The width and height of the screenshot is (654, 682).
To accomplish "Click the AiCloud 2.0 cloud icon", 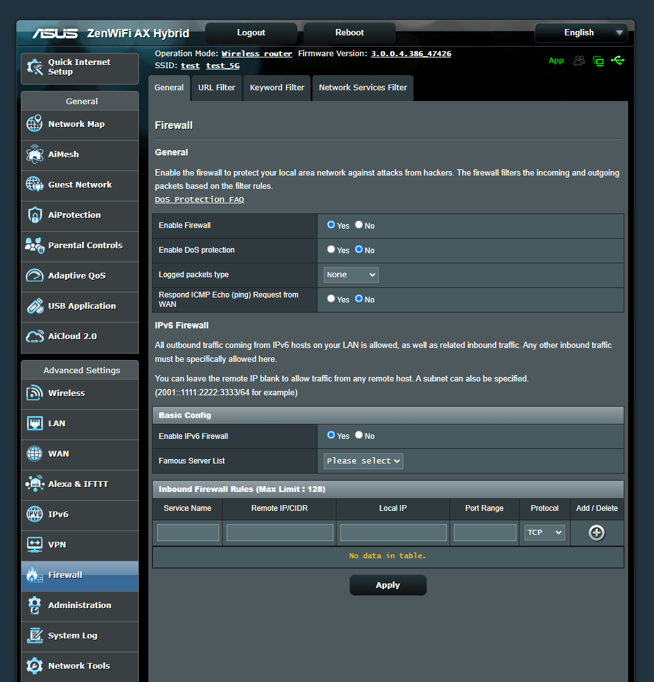I will click(35, 336).
